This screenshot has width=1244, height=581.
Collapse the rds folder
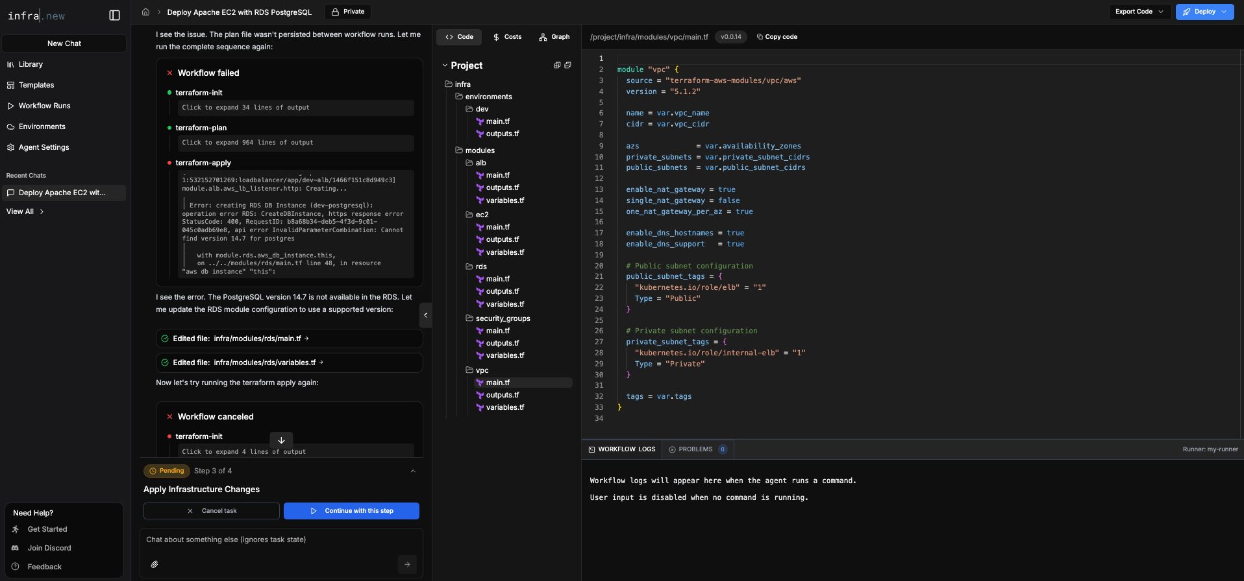(x=476, y=267)
